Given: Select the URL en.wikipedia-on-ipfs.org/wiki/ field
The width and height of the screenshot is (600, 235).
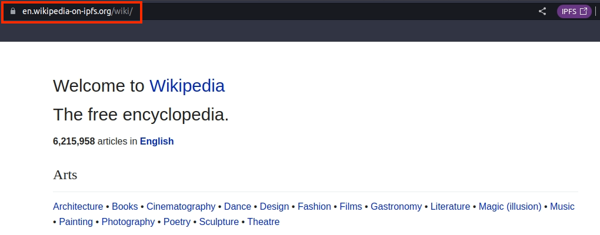Looking at the screenshot, I should pyautogui.click(x=77, y=12).
